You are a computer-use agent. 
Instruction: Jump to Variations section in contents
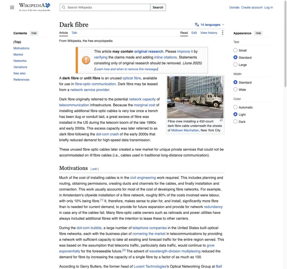[x=20, y=67]
